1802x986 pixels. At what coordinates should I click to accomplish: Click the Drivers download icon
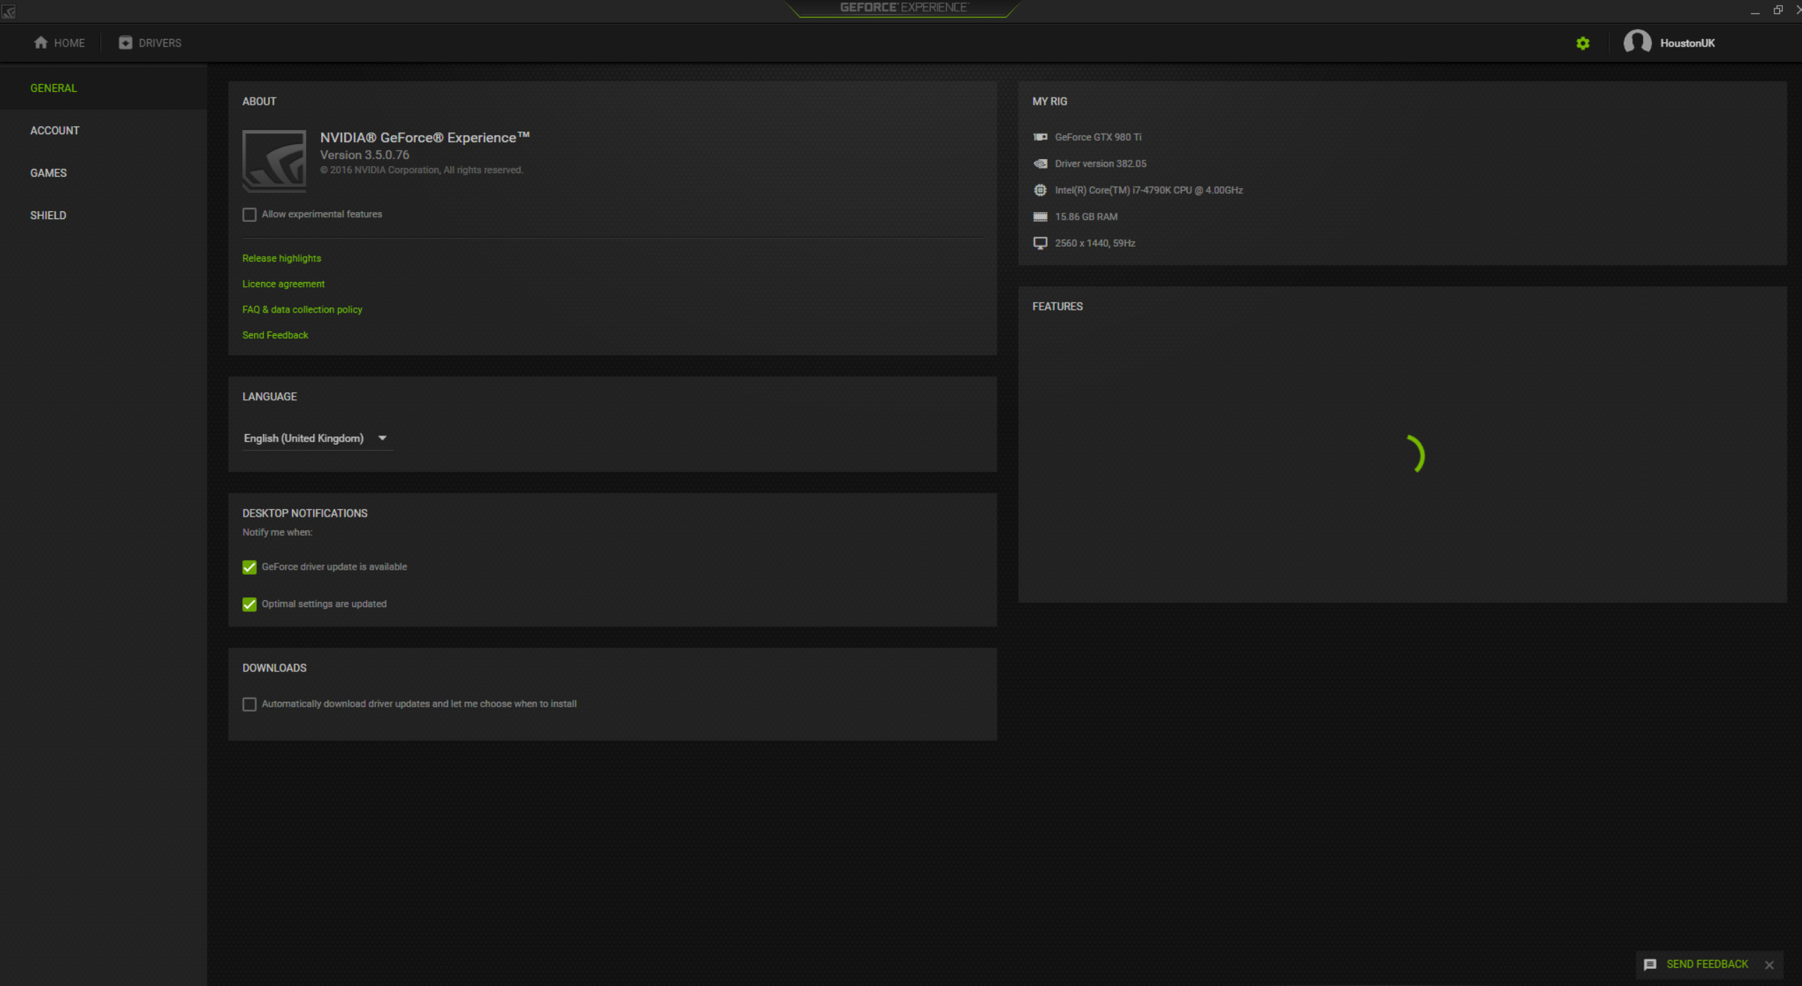coord(125,42)
